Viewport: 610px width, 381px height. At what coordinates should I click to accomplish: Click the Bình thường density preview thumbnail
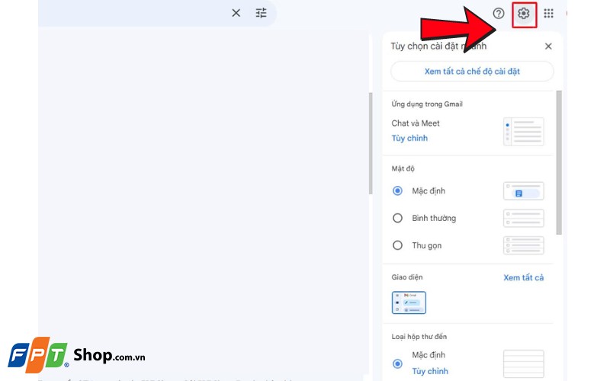523,218
